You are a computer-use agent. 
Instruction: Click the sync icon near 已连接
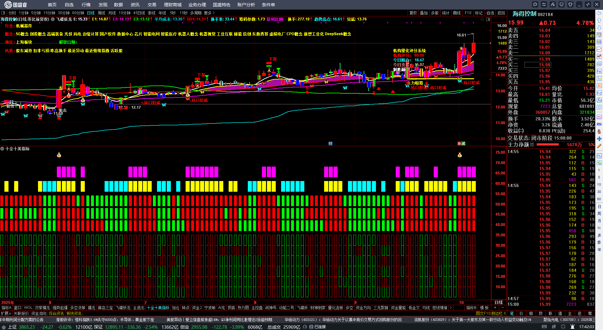(304, 327)
